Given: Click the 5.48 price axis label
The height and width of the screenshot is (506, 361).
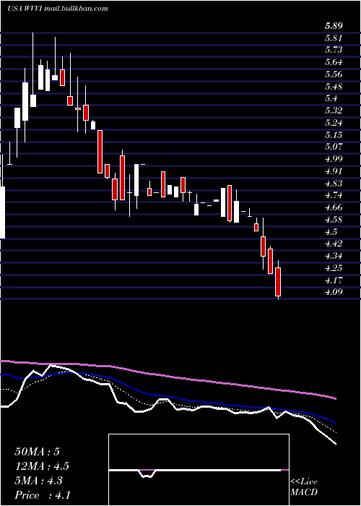Looking at the screenshot, I should click(x=334, y=87).
